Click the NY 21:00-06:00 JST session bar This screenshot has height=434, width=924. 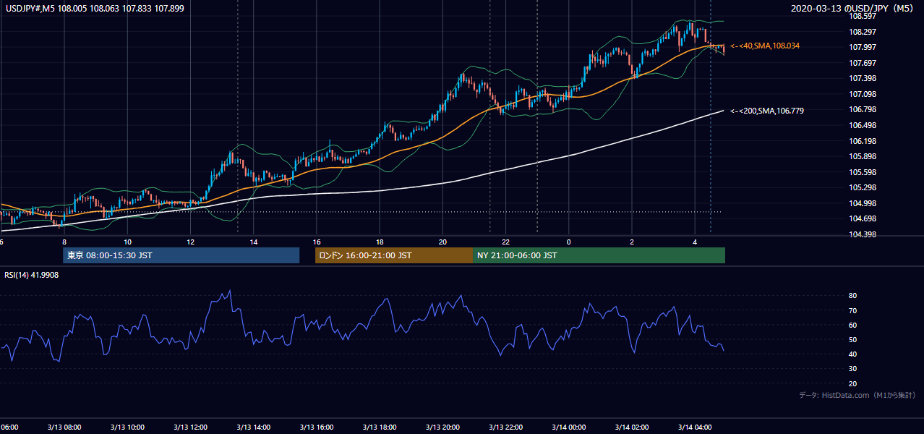tap(599, 255)
